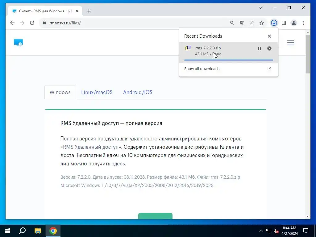
Task: Click the external-link icon beside Show all downloads
Action: [x=269, y=69]
